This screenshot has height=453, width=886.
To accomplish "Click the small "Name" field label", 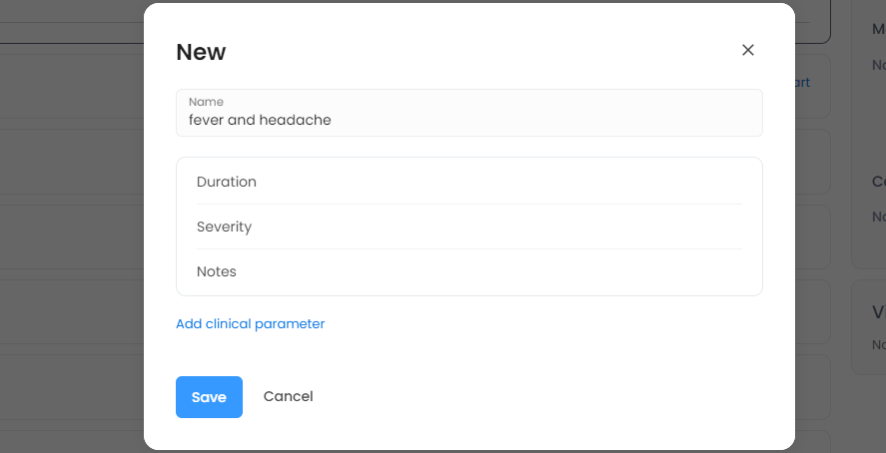I will pyautogui.click(x=206, y=102).
